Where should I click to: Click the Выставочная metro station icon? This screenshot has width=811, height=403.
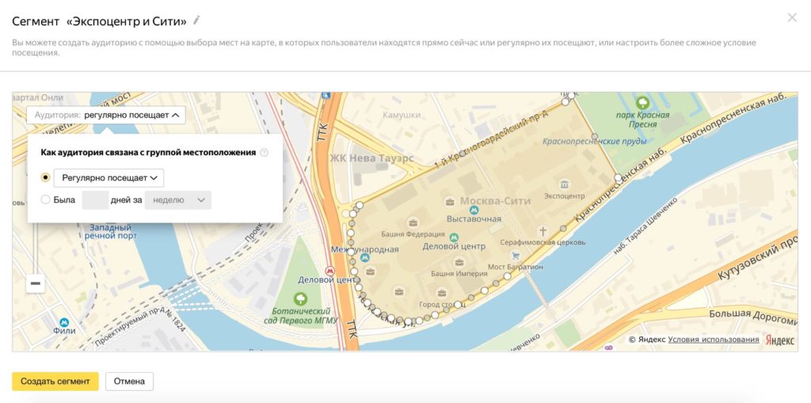coord(474,210)
